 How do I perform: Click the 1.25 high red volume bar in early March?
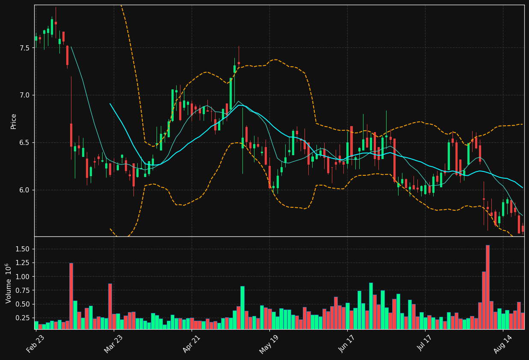(x=71, y=296)
